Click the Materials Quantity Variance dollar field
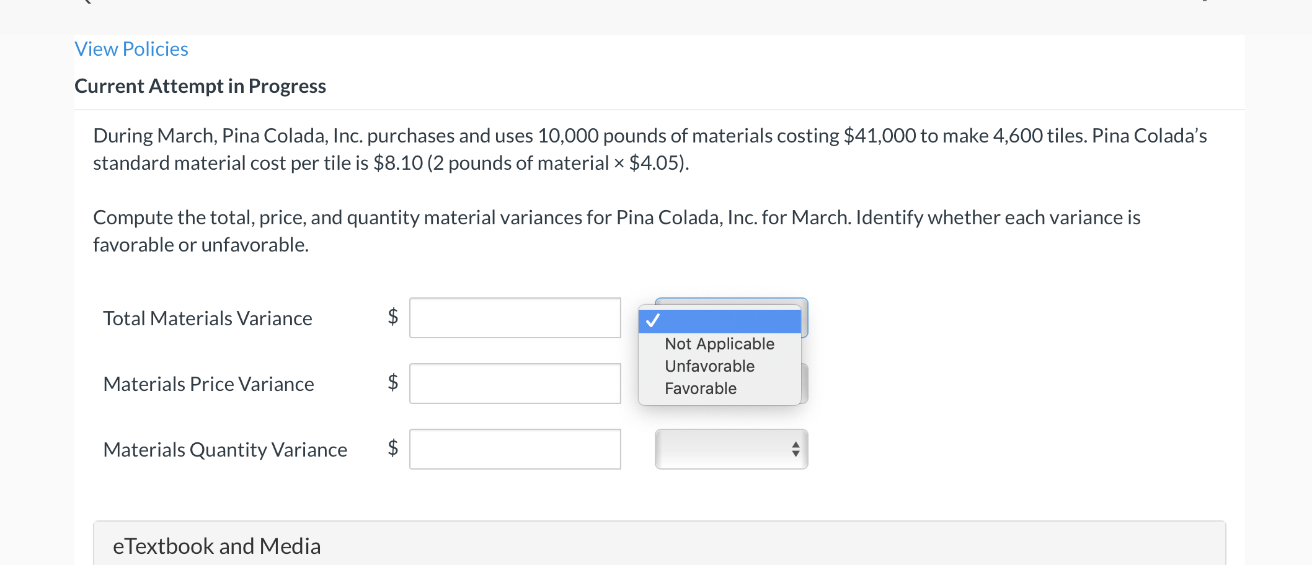This screenshot has width=1312, height=565. [x=515, y=449]
